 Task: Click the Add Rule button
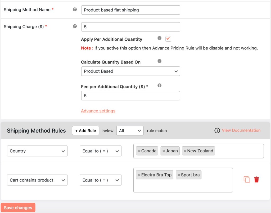tap(85, 131)
